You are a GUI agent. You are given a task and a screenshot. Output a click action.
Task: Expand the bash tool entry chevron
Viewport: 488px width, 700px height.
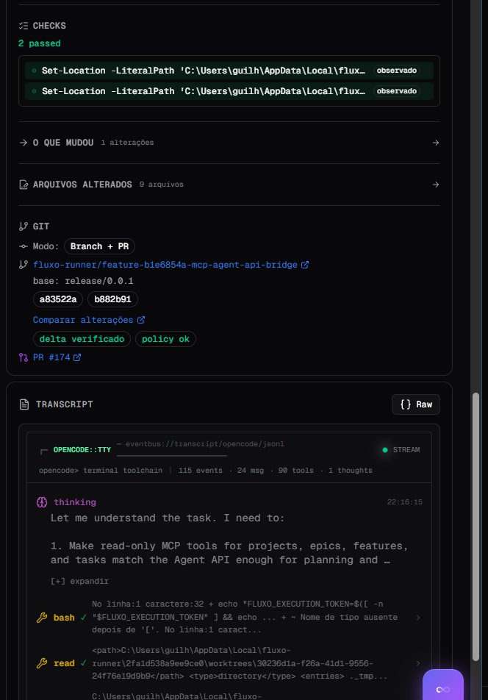point(418,618)
